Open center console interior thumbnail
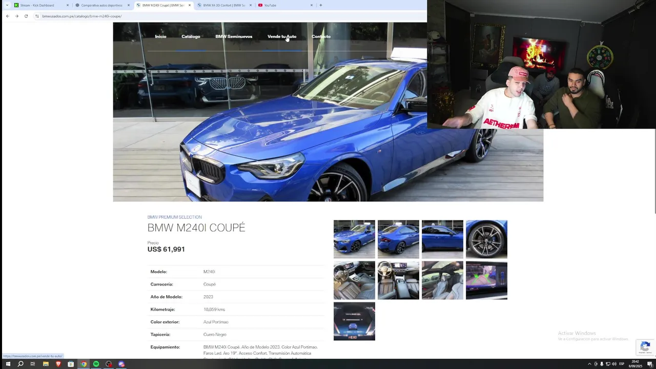656x369 pixels. point(398,280)
